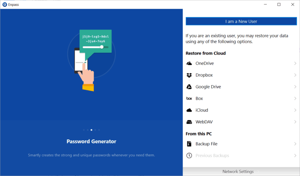Open Google Drive restore using its arrow
This screenshot has height=176, width=300.
(295, 87)
